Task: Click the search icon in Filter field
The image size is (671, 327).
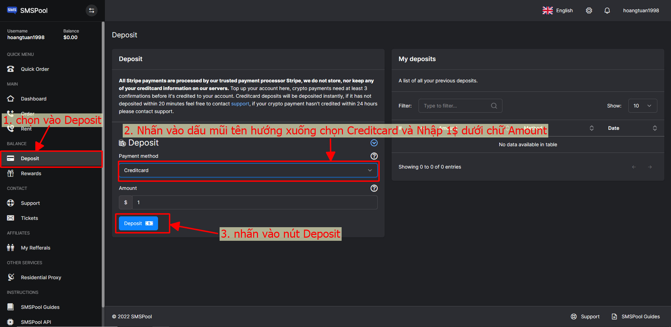Action: 494,106
